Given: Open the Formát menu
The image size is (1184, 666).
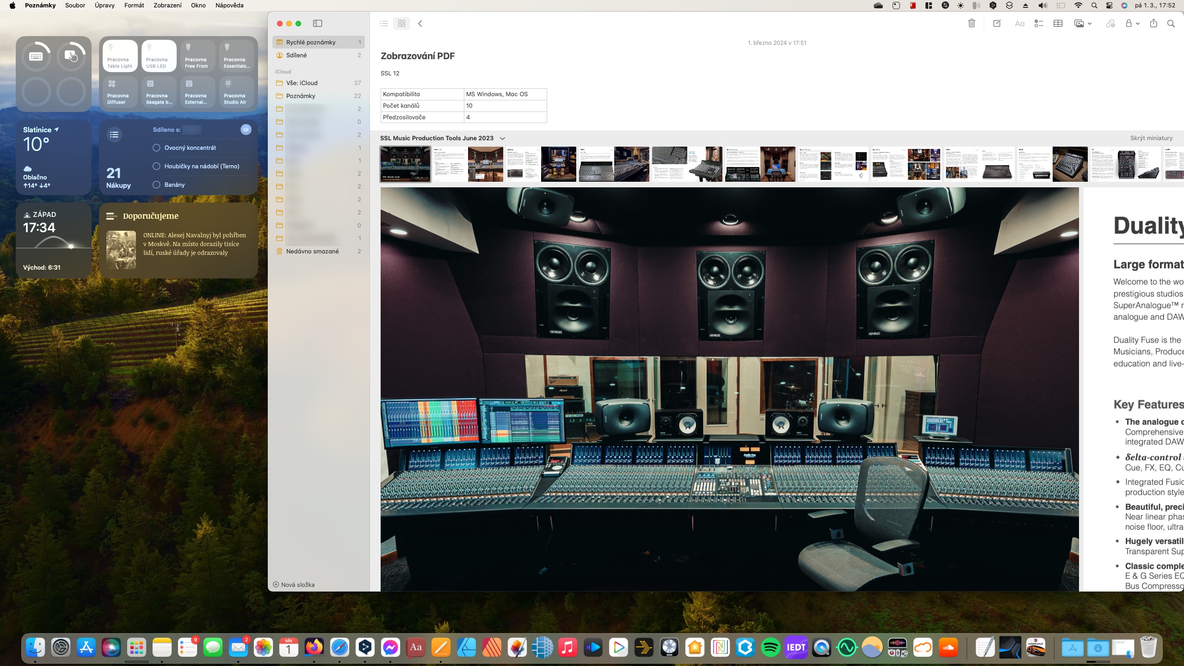Looking at the screenshot, I should 134,6.
